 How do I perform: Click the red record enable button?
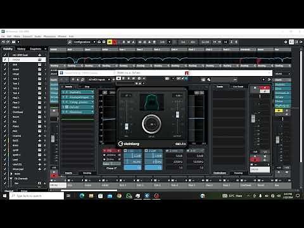point(255,160)
